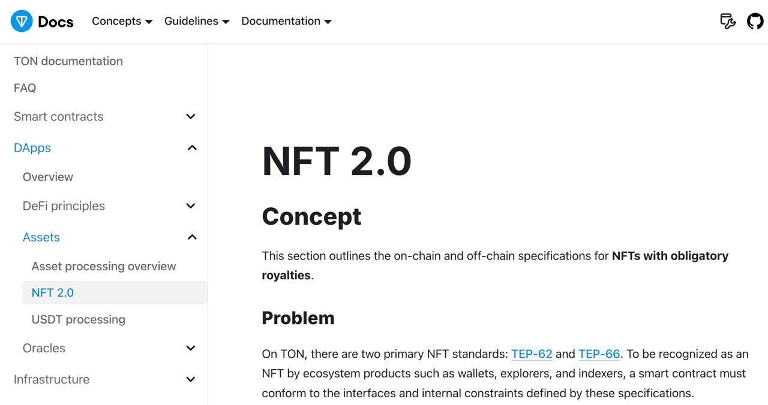768x405 pixels.
Task: Open the Documentation dropdown menu
Action: click(287, 21)
